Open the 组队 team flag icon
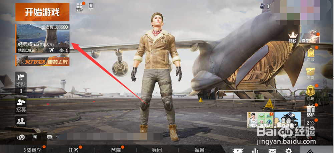 [21, 83]
